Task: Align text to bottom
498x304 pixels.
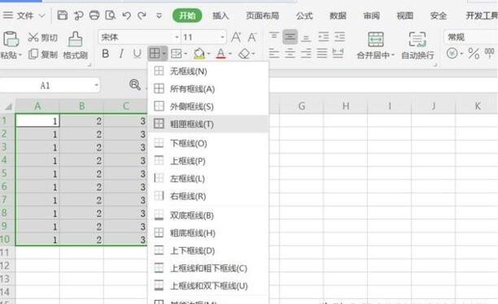Action: 306,37
